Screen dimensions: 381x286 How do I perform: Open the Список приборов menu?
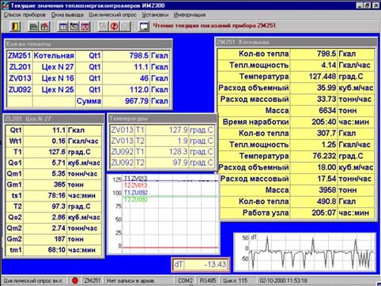(25, 15)
